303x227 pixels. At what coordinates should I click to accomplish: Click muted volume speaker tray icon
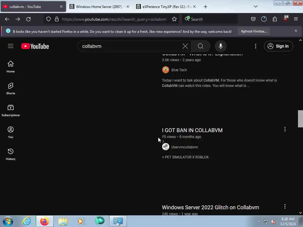pos(273,222)
